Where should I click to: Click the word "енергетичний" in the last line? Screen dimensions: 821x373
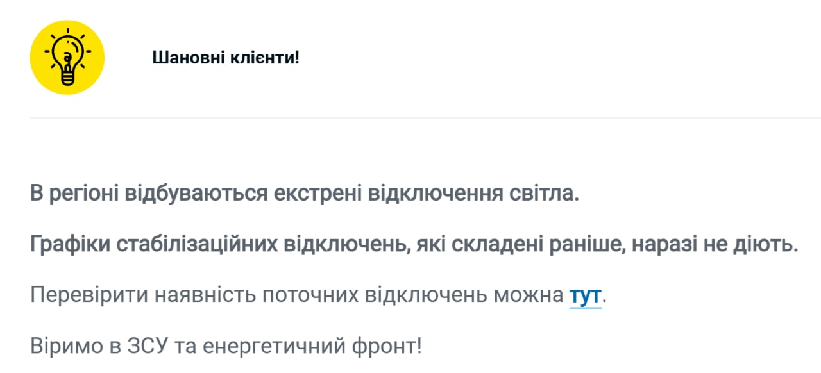pyautogui.click(x=269, y=347)
